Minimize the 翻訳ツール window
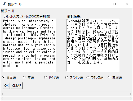133x101 pixels. [x=103, y=4]
